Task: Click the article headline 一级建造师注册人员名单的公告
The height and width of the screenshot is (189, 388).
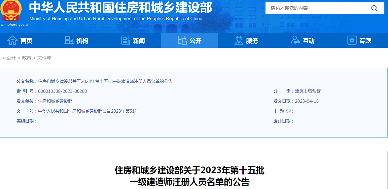Action: coord(190,182)
